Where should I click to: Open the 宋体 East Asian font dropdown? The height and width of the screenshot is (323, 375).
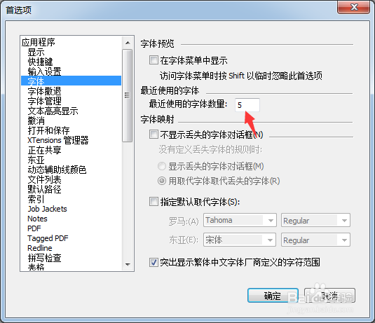(240, 240)
